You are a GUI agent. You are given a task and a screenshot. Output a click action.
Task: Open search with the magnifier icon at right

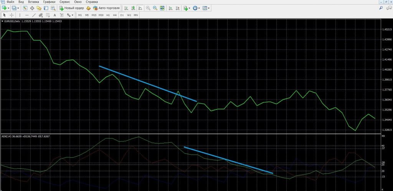(381, 8)
